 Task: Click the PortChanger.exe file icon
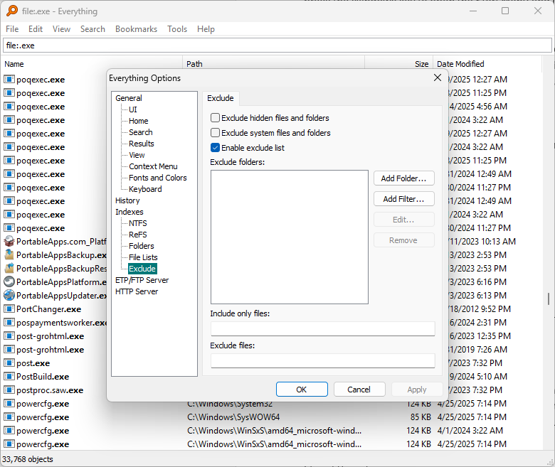[x=9, y=309]
